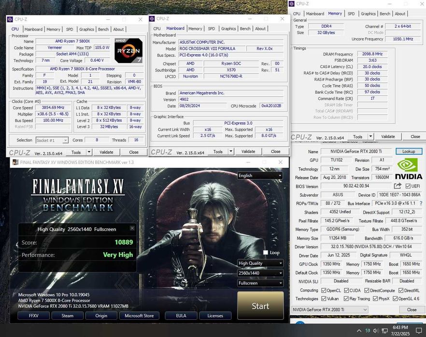The width and height of the screenshot is (426, 337).
Task: Open Tools dropdown arrow in CPU window
Action: pyautogui.click(x=89, y=152)
